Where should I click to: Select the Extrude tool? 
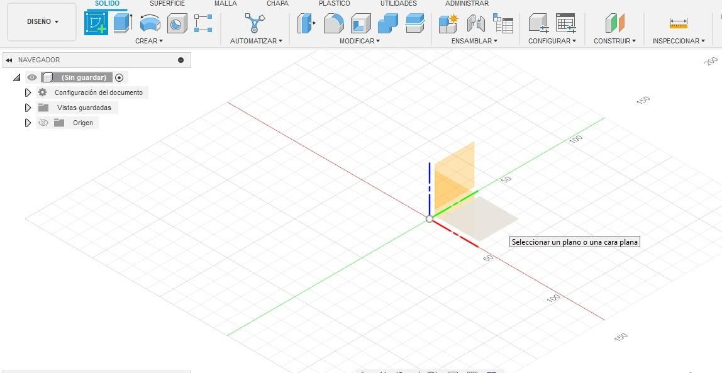(x=123, y=23)
